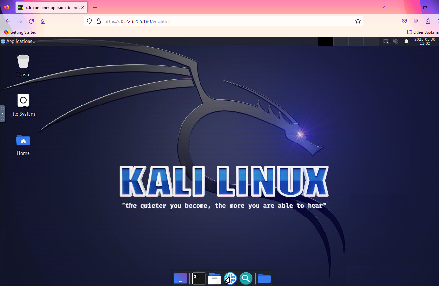Switch to the third workspace in panel
439x286 pixels.
click(x=356, y=41)
